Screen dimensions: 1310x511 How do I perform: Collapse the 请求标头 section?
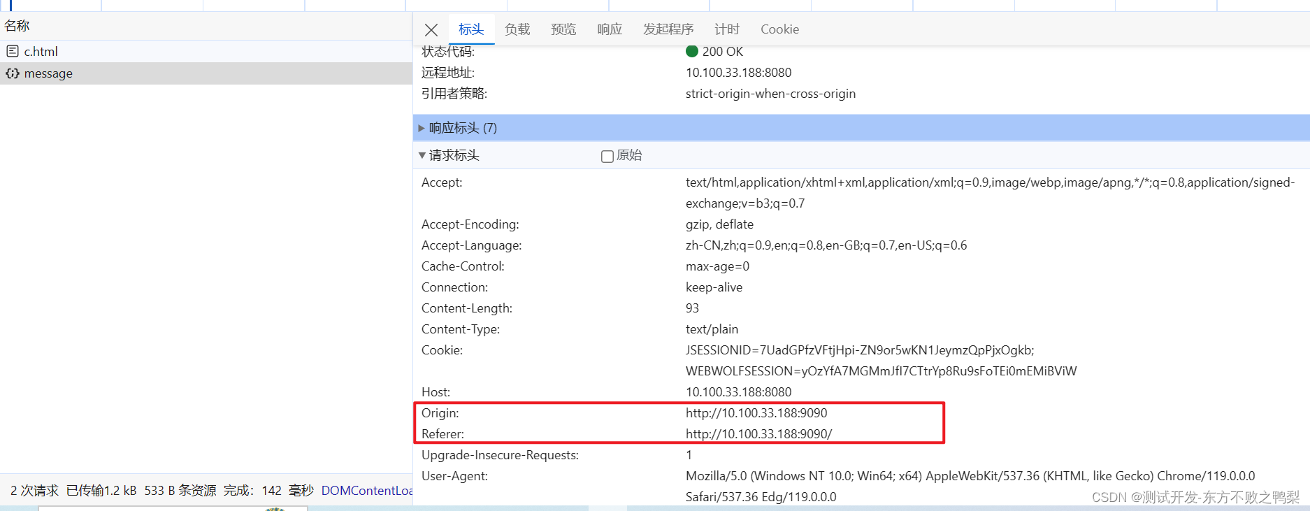click(x=422, y=155)
